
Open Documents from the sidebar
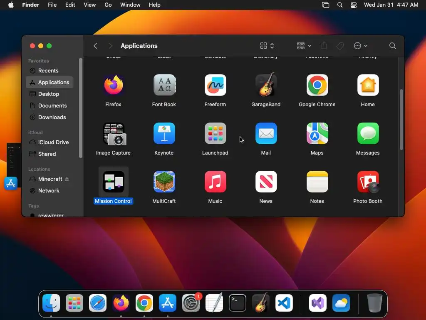(50, 105)
